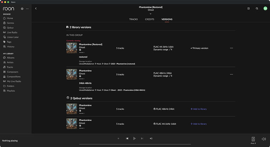Open more options for 24bit-48kHz Phantomime version
270x147 pixels.
pyautogui.click(x=231, y=74)
